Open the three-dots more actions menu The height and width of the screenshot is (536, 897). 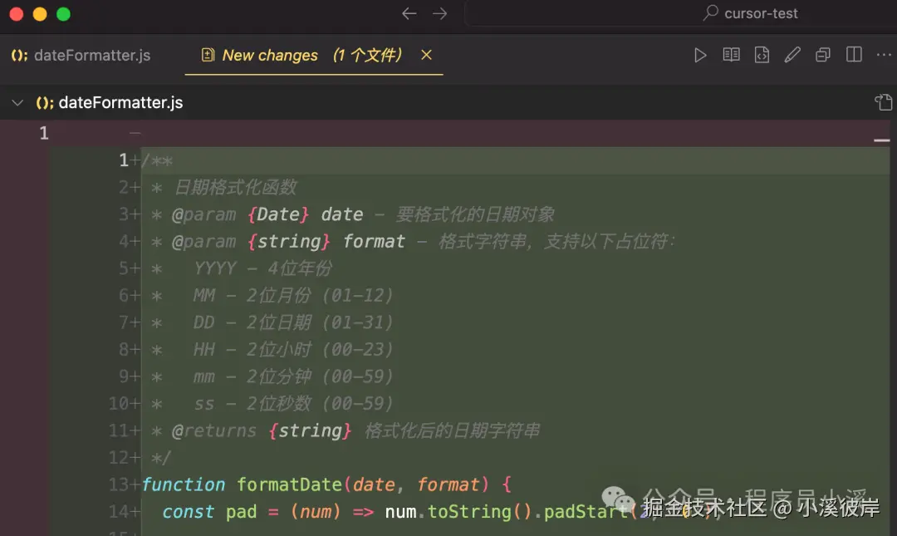click(x=884, y=55)
